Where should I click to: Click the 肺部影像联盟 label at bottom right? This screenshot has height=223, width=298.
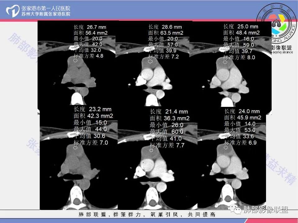(x=266, y=210)
